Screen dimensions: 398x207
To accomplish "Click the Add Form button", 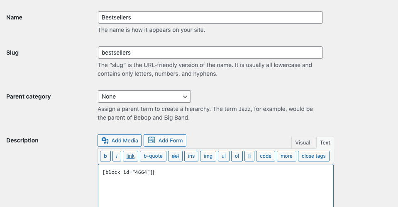I will (x=165, y=140).
